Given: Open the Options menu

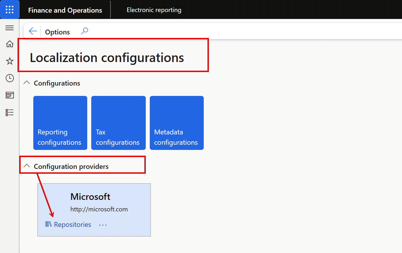Looking at the screenshot, I should 57,32.
